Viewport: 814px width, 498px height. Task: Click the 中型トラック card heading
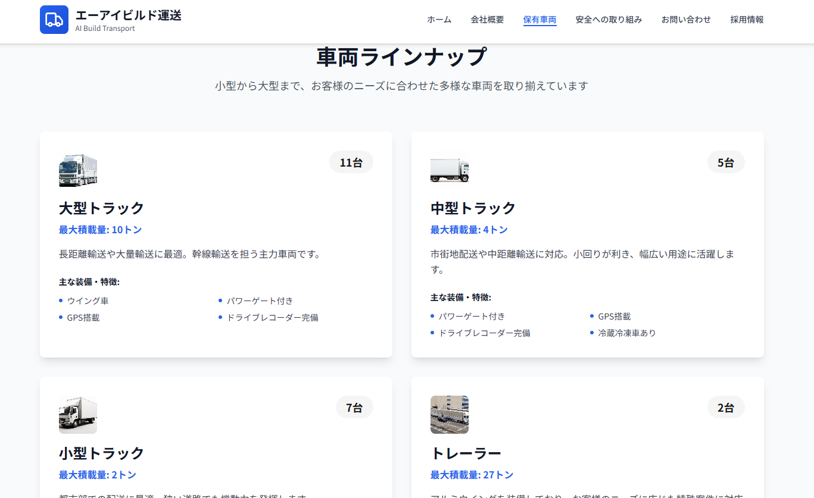473,208
